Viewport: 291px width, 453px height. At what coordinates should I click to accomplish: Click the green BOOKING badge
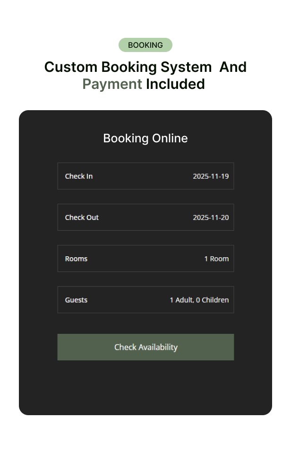[145, 45]
